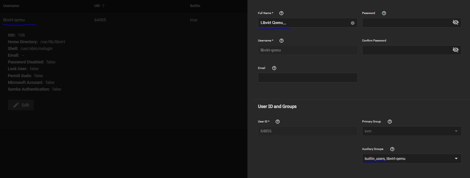Click the Password help icon
The width and height of the screenshot is (470, 178).
click(384, 13)
